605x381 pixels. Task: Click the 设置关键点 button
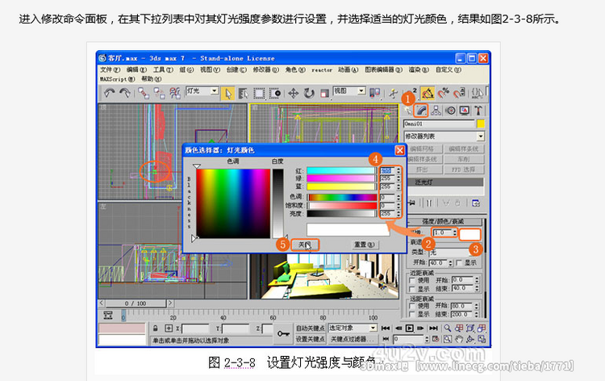point(310,339)
